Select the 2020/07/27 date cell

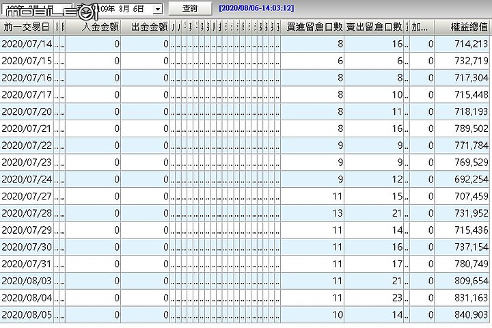point(27,197)
